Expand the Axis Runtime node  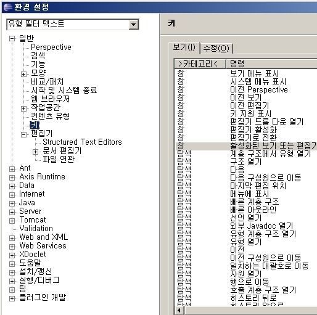pyautogui.click(x=12, y=178)
